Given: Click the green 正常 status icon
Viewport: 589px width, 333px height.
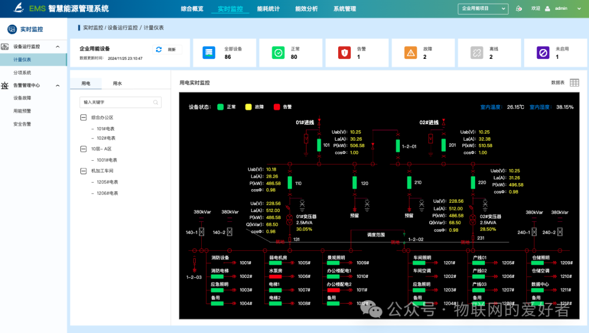Looking at the screenshot, I should click(x=278, y=52).
